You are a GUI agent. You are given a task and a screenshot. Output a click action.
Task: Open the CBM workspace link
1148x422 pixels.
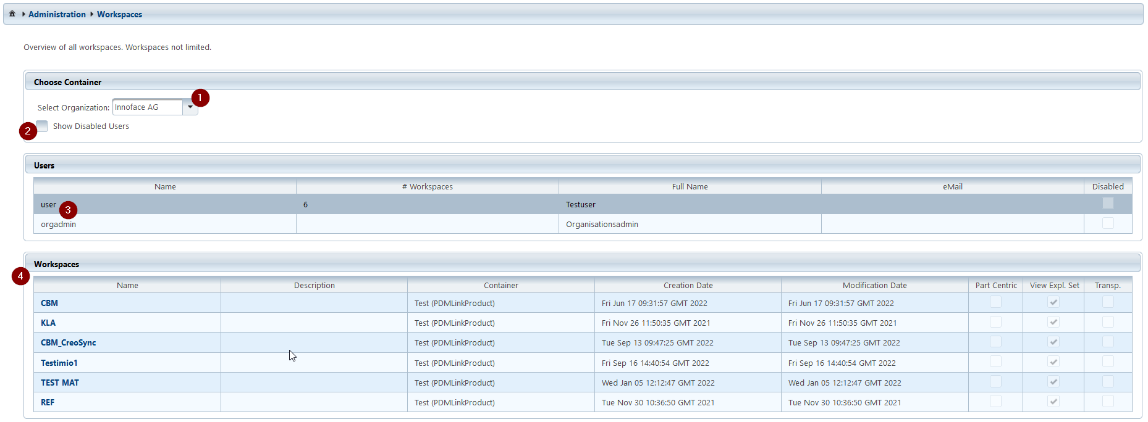[x=49, y=303]
